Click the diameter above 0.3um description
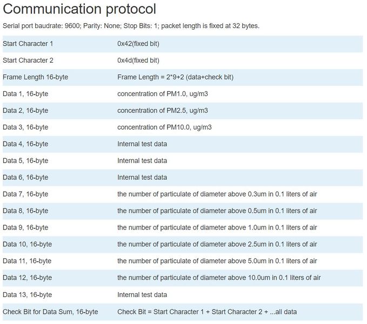Image resolution: width=367 pixels, height=324 pixels. [217, 194]
